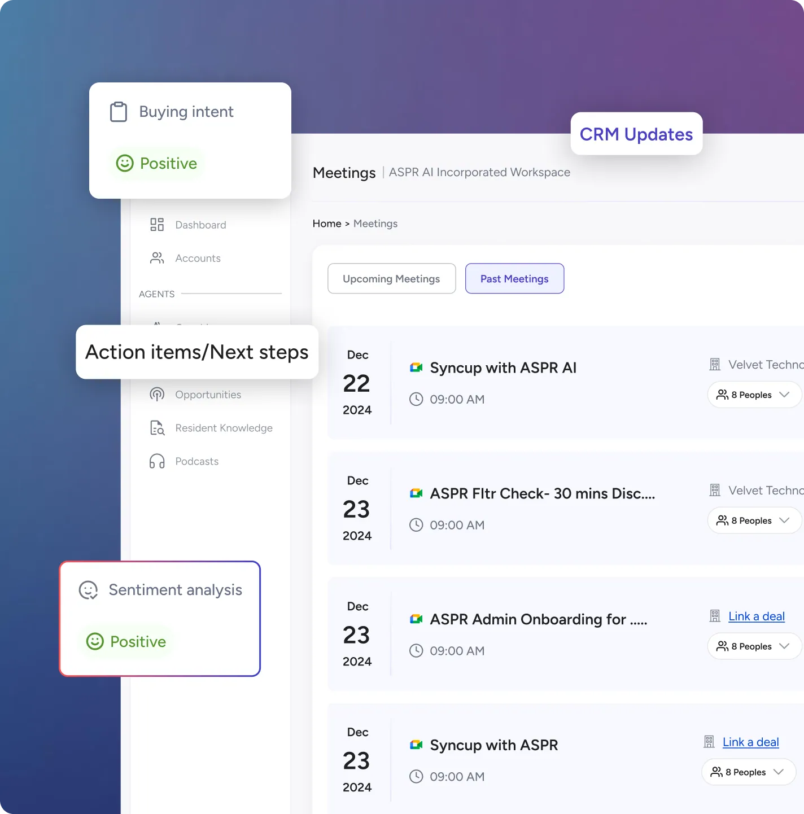Click the AGENTS section label in the sidebar
Screen dimensions: 804x814
click(x=157, y=294)
